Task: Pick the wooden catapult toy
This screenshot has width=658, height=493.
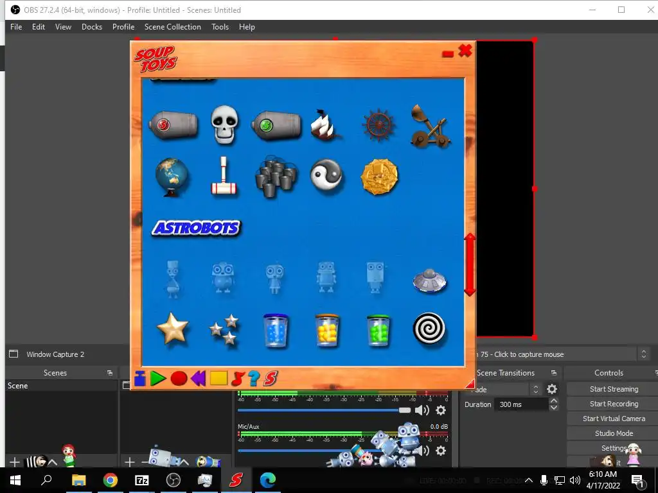Action: click(x=430, y=126)
